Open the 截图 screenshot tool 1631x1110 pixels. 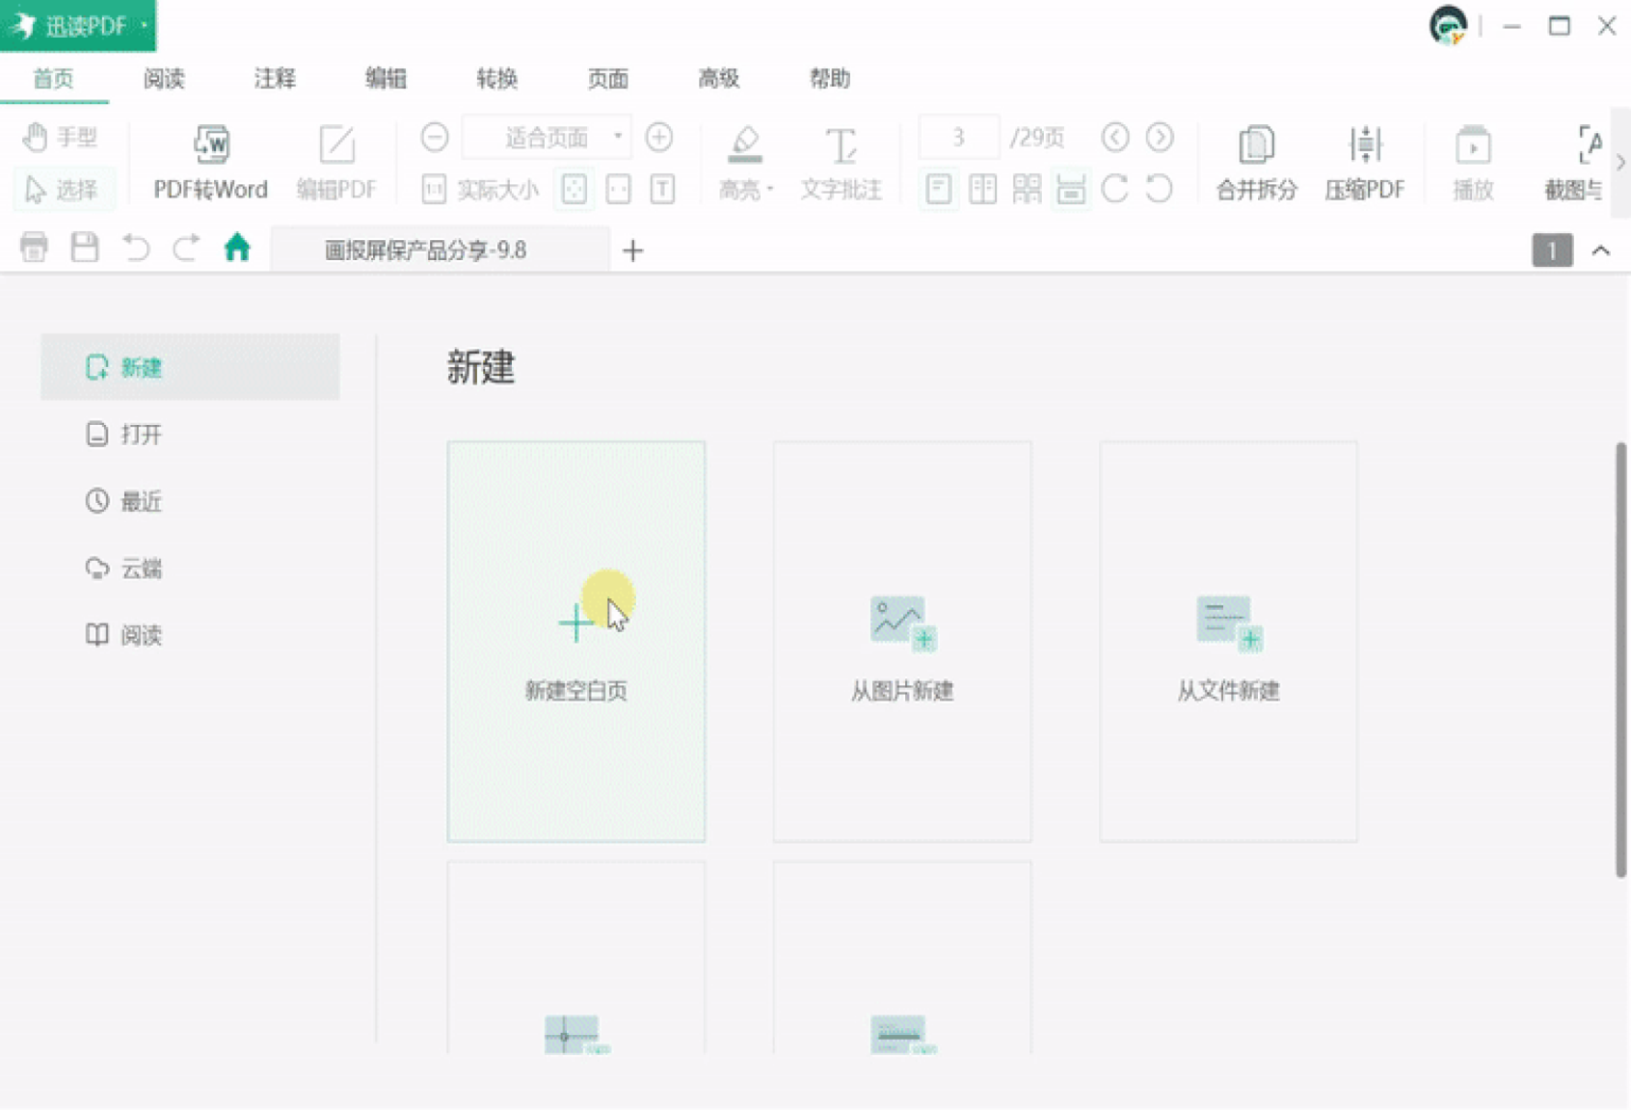[x=1574, y=163]
